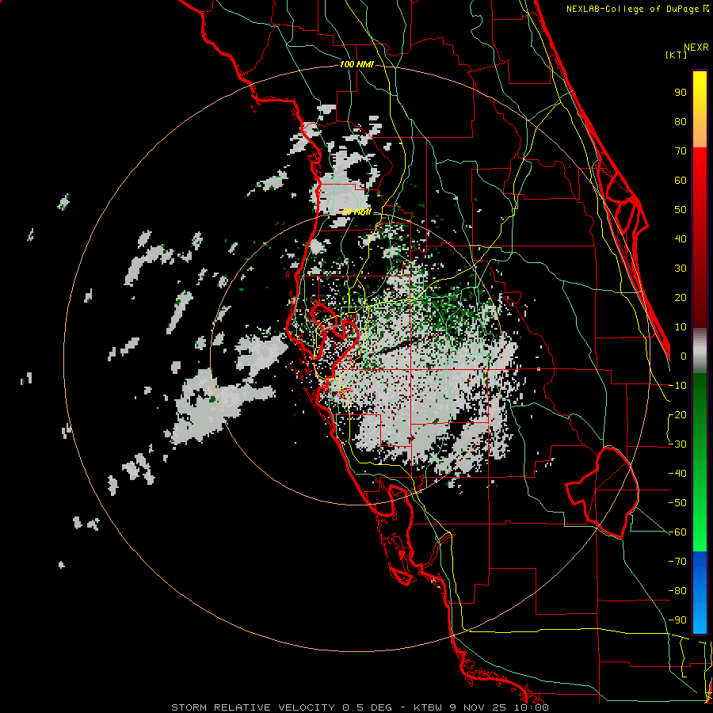
Task: Click the [KT] units label
Action: point(677,55)
